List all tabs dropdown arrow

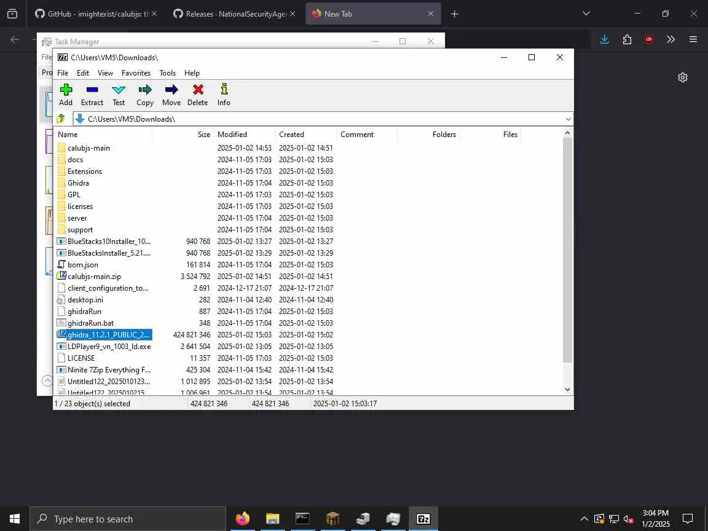pos(586,14)
